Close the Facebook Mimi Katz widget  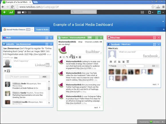[x=159, y=44]
